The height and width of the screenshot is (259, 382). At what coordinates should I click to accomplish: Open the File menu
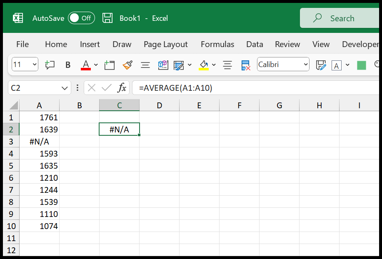(22, 44)
